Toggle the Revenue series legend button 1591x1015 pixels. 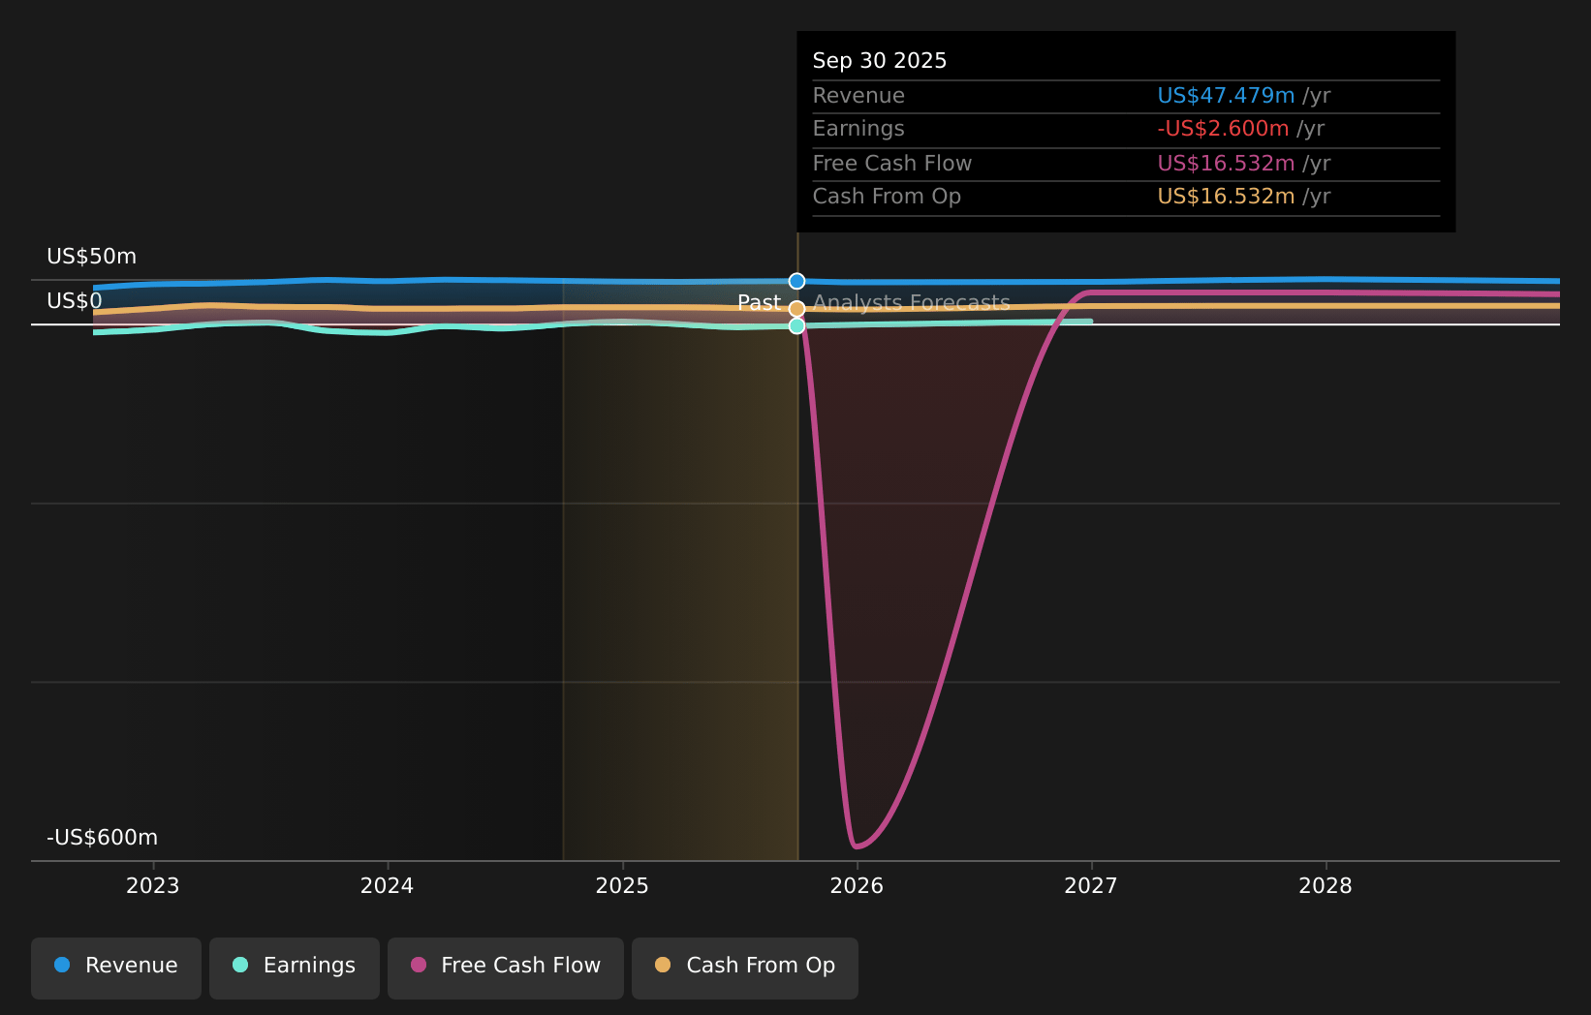click(x=116, y=968)
